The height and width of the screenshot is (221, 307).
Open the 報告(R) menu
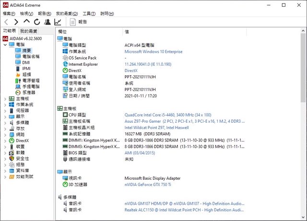coord(45,13)
